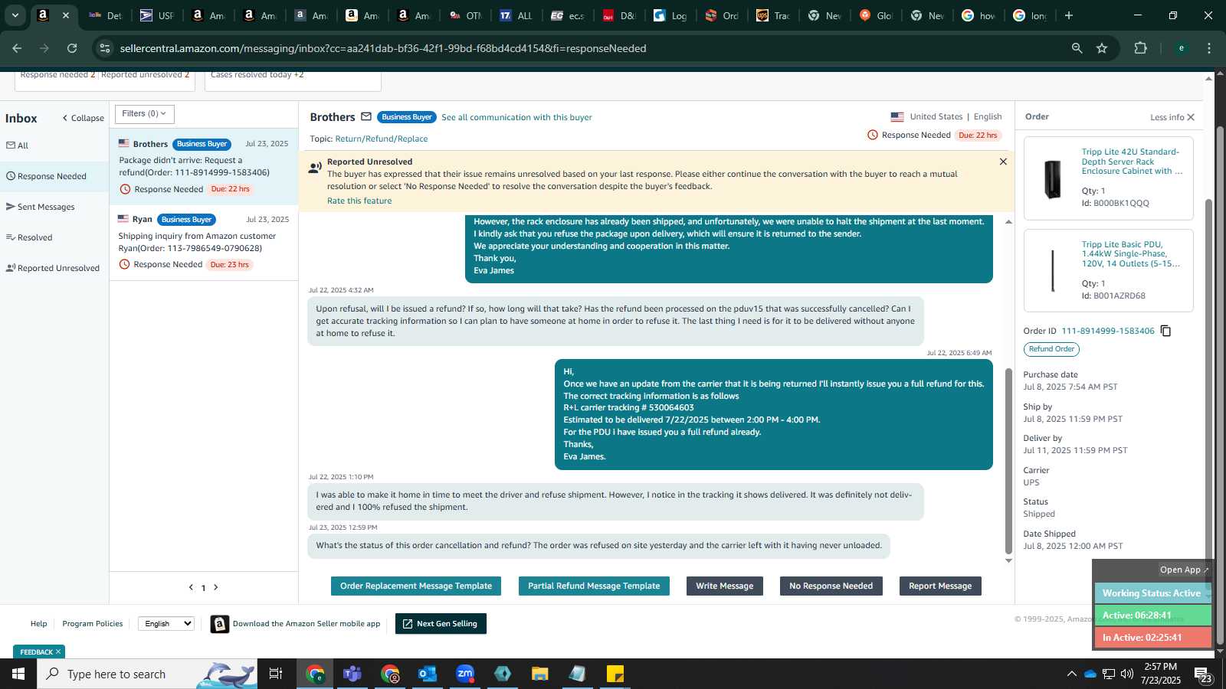Collapse the Inbox sidebar
This screenshot has height=689, width=1226.
(83, 118)
